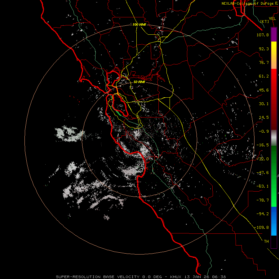The image size is (279, 279).
Task: Click the 14.5 legend value
Action: pos(264,117)
